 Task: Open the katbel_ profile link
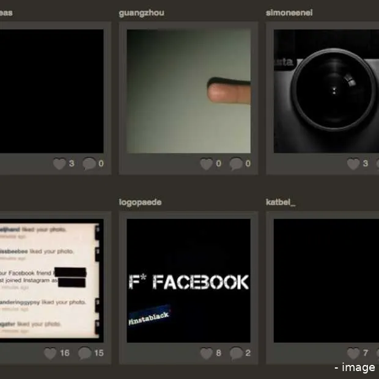pos(281,202)
